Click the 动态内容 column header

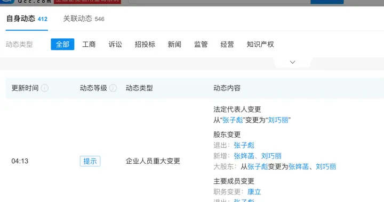tap(227, 88)
